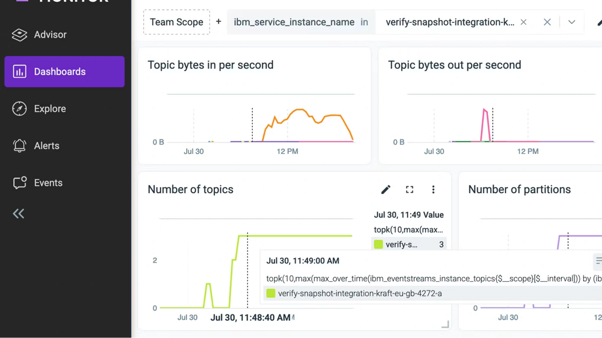Open the 'in' operator selector
Screen dimensions: 602x338
tap(364, 22)
